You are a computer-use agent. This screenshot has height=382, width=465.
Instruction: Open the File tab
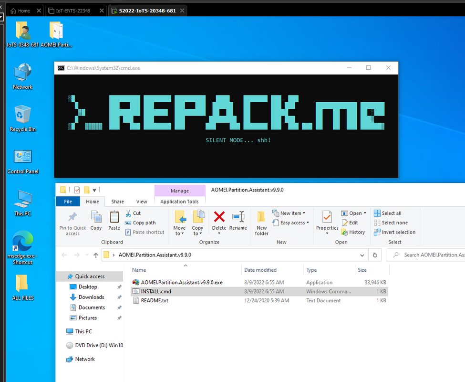(68, 202)
